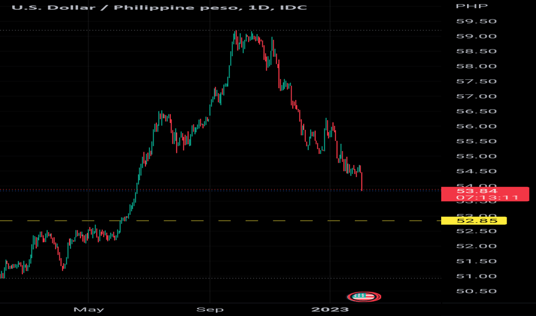The height and width of the screenshot is (316, 536).
Task: Click the Sep label on time axis
Action: pos(210,310)
